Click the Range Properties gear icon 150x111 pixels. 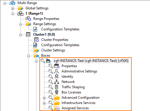pyautogui.click(x=28, y=19)
